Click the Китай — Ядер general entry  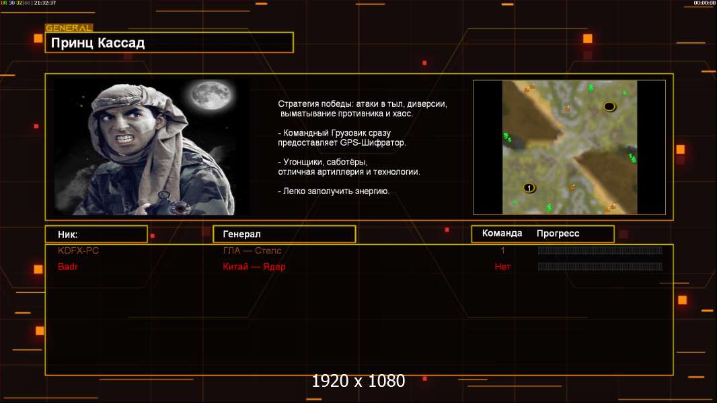[x=254, y=267]
